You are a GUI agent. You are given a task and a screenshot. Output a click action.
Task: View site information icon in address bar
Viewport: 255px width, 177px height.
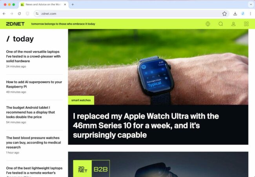tap(37, 14)
